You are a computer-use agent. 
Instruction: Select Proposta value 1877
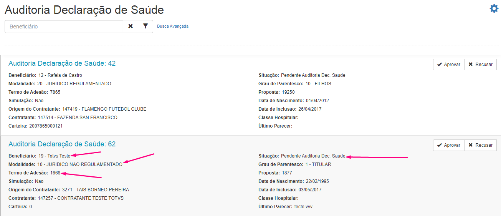(x=287, y=173)
